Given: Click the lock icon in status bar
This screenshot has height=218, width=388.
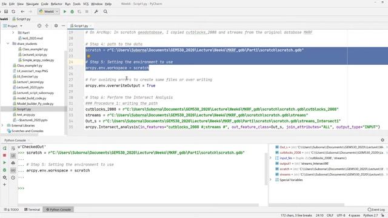Looking at the screenshot, I should coord(383,216).
